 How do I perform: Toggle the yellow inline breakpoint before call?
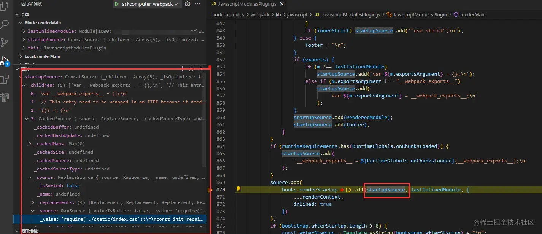point(348,189)
